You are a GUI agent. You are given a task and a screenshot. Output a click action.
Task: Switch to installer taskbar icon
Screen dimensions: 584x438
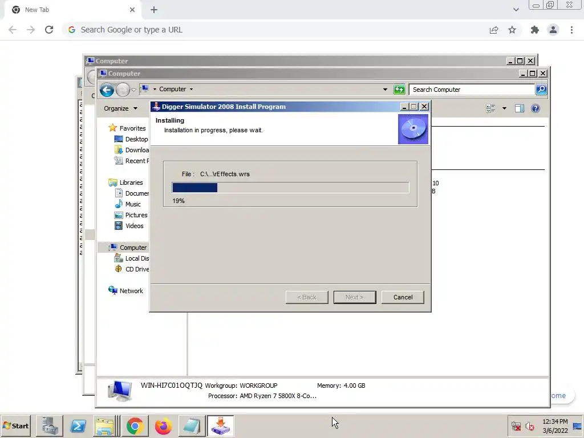(x=221, y=425)
